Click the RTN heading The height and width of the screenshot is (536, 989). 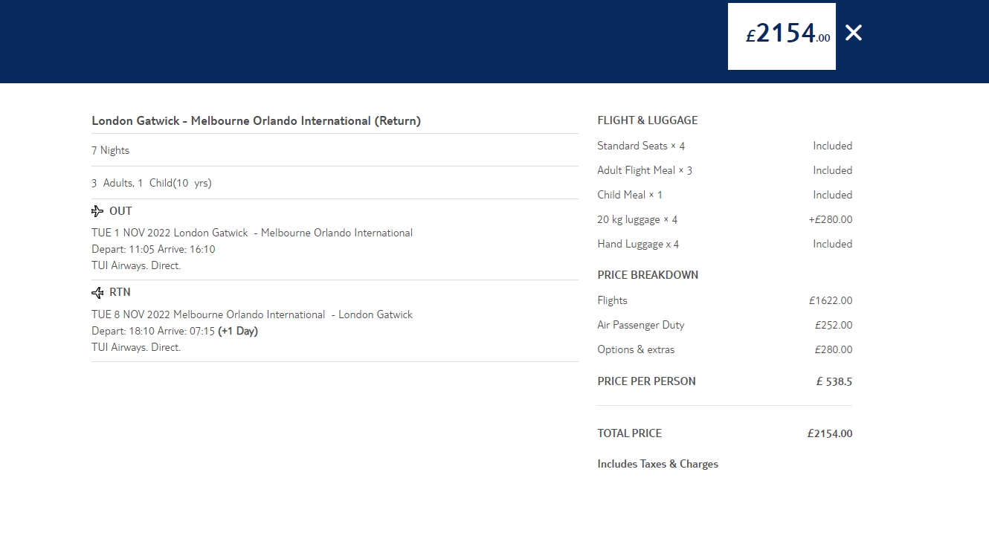(120, 292)
